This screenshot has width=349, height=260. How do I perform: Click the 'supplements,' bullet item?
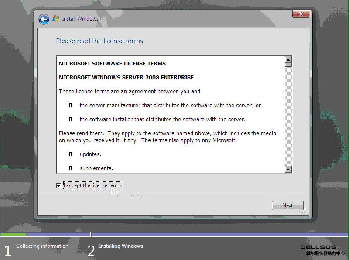(x=96, y=168)
